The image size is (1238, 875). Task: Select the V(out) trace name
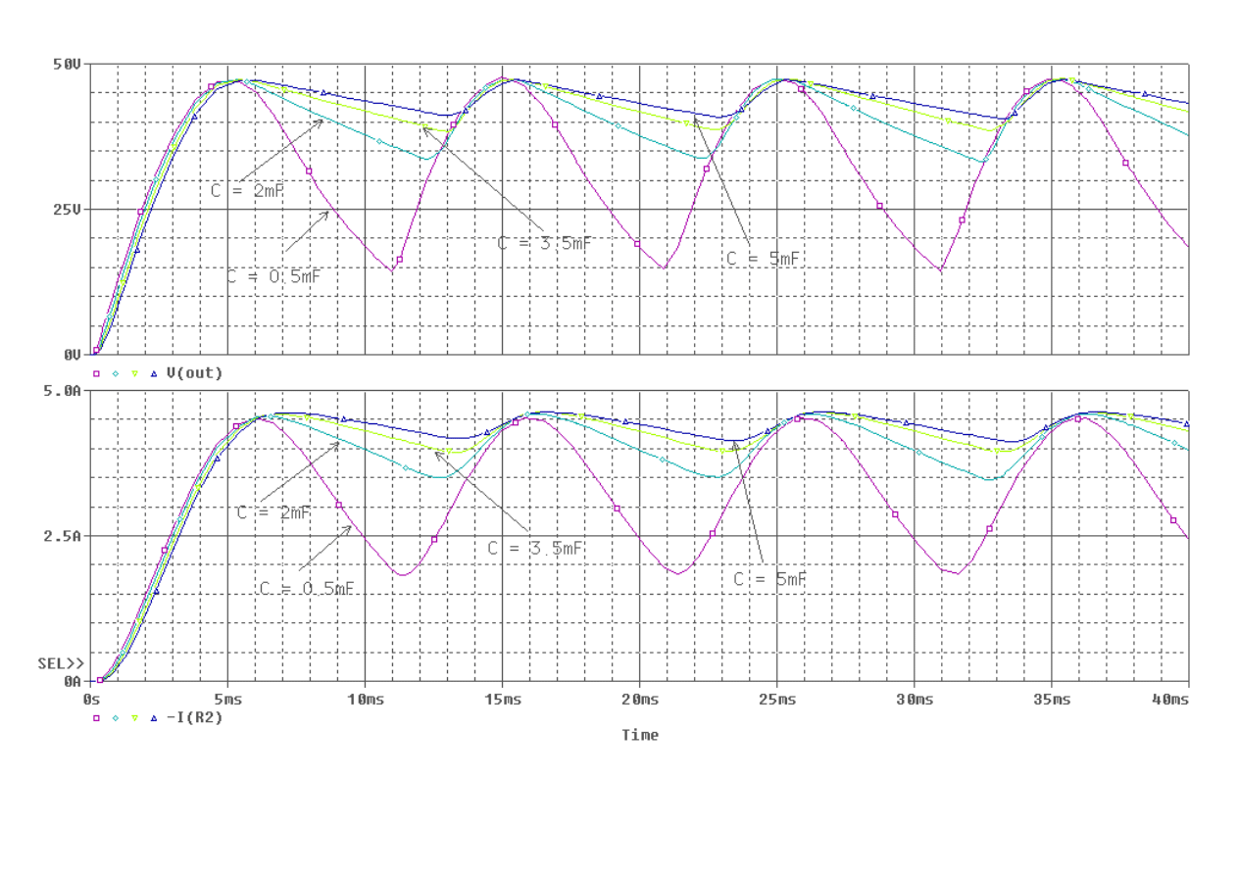click(x=194, y=373)
